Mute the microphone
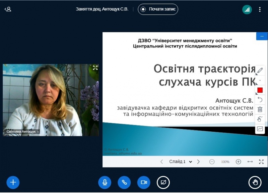This screenshot has height=193, width=268. tap(105, 182)
